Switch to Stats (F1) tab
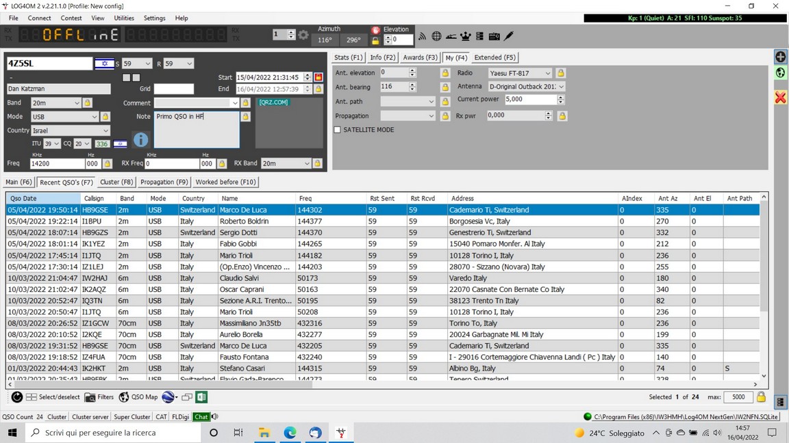Screen dimensions: 789x443 point(348,57)
